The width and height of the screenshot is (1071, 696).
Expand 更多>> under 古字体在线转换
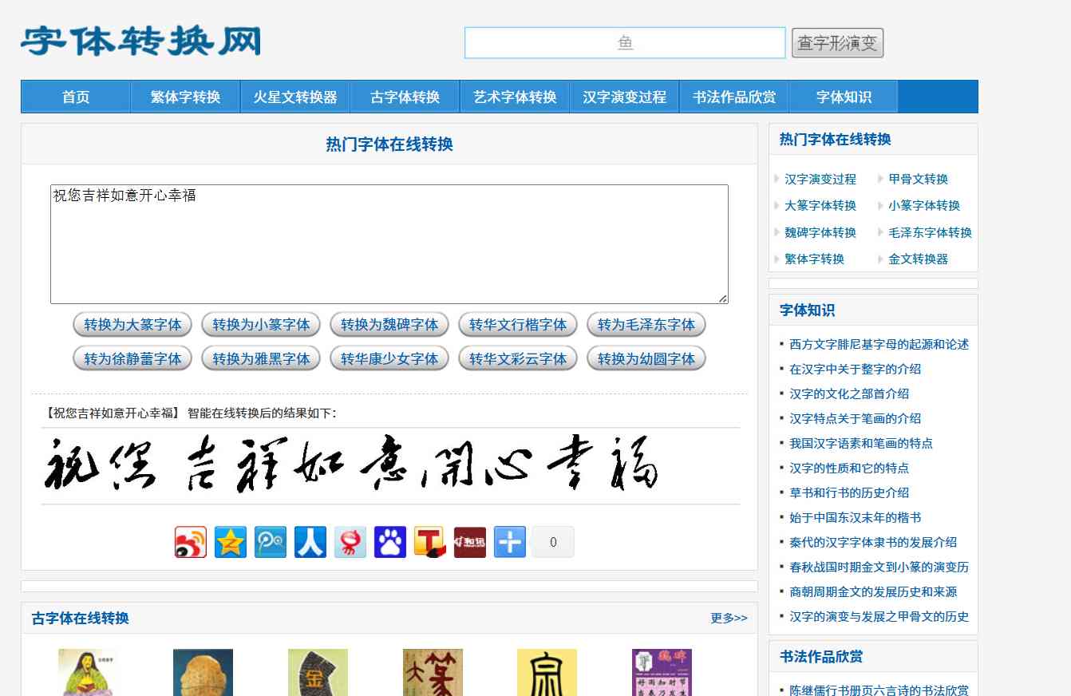[727, 617]
